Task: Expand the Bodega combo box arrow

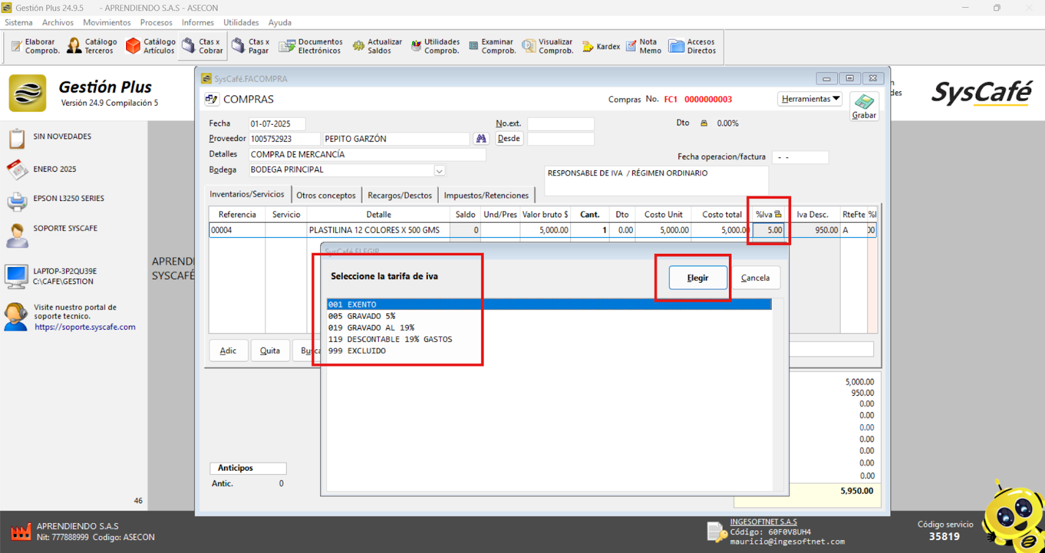Action: click(440, 170)
